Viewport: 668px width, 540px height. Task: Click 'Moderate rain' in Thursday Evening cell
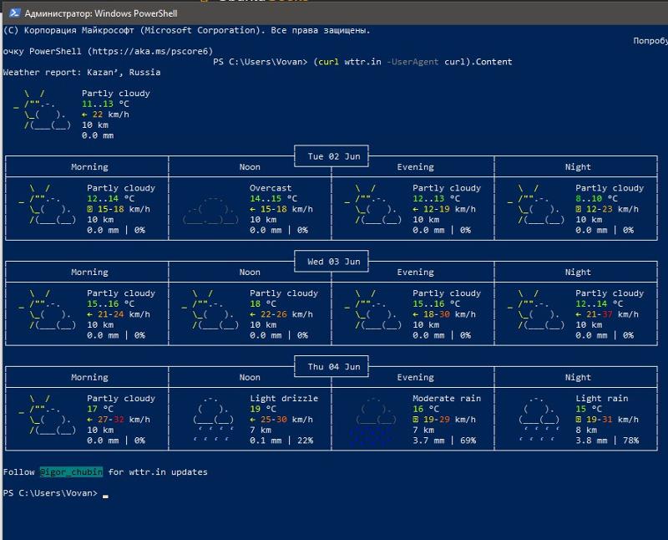click(447, 399)
